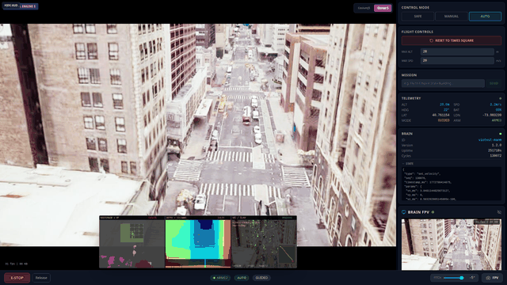Click the Release button
This screenshot has width=507, height=285.
(41, 278)
